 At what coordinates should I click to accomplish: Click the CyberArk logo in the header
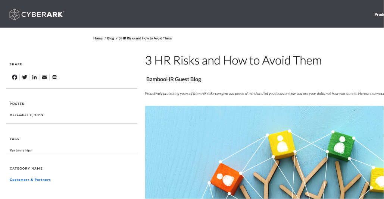[37, 15]
